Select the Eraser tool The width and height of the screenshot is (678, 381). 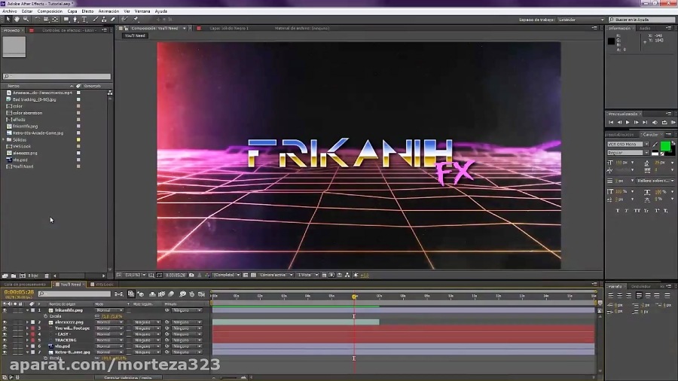(x=113, y=20)
